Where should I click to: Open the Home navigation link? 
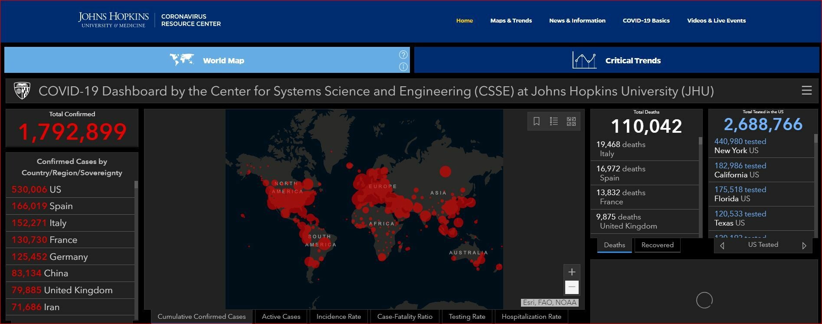click(x=465, y=20)
